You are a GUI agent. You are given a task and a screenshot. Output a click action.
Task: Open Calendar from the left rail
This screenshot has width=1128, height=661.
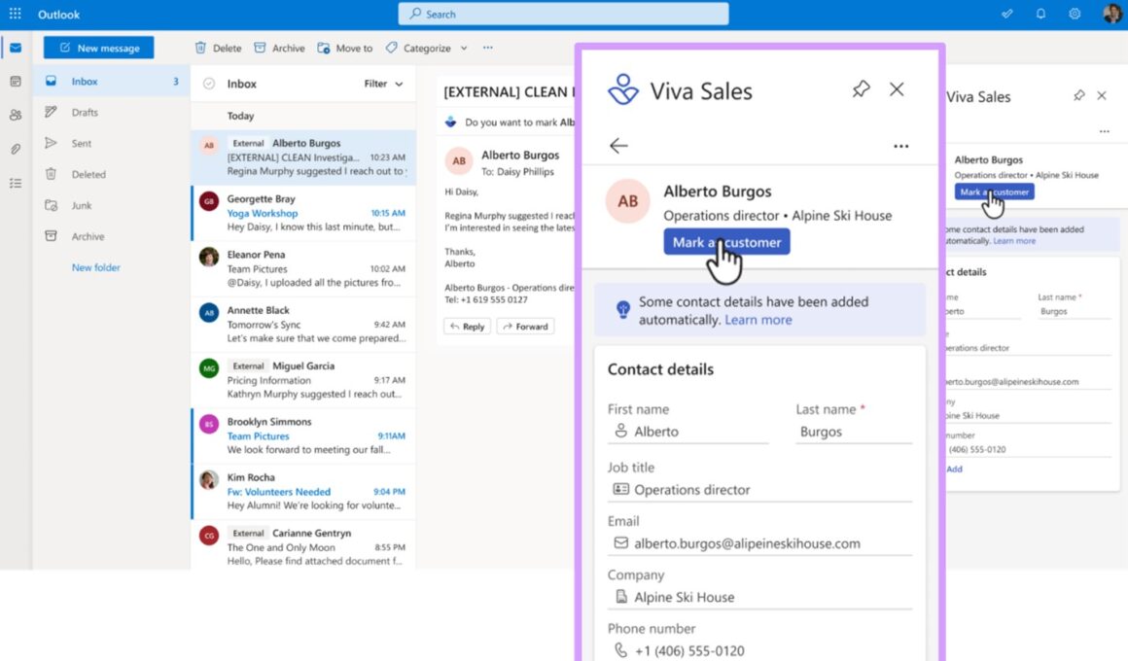16,82
